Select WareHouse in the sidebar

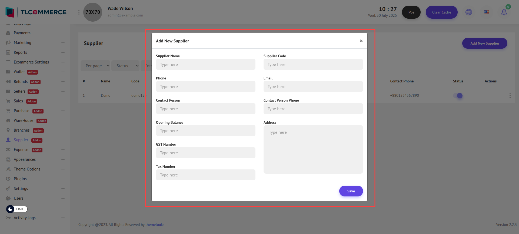pos(24,121)
